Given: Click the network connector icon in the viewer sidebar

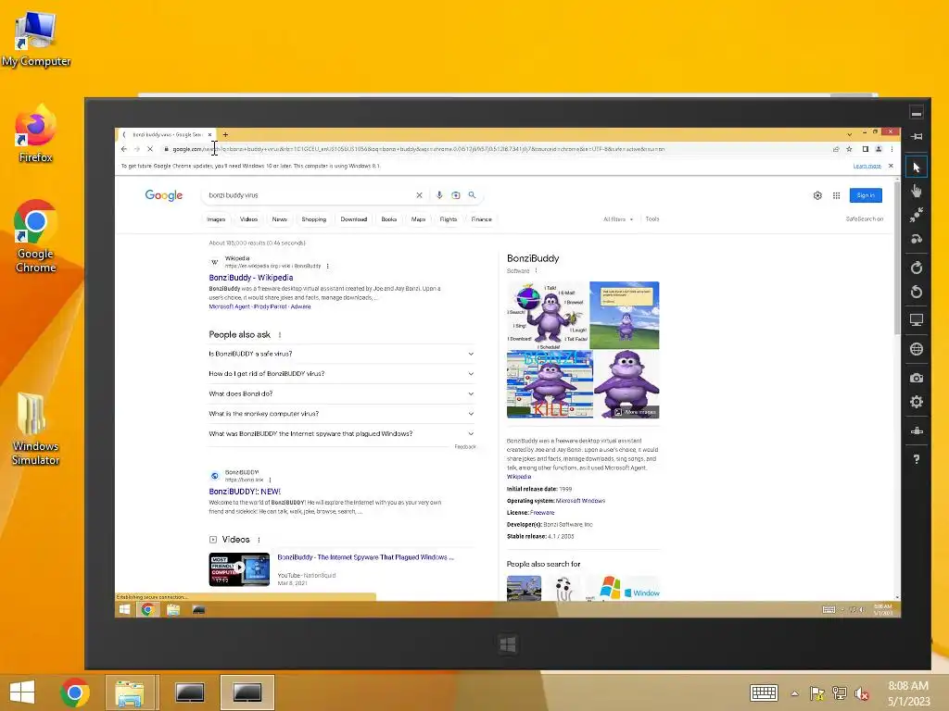Looking at the screenshot, I should 917,431.
